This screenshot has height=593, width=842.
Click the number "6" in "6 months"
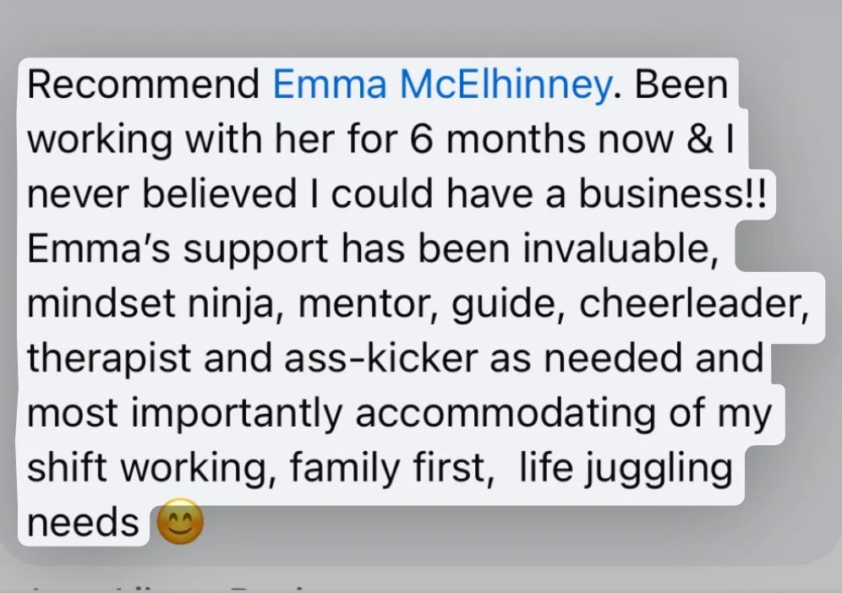tap(421, 139)
